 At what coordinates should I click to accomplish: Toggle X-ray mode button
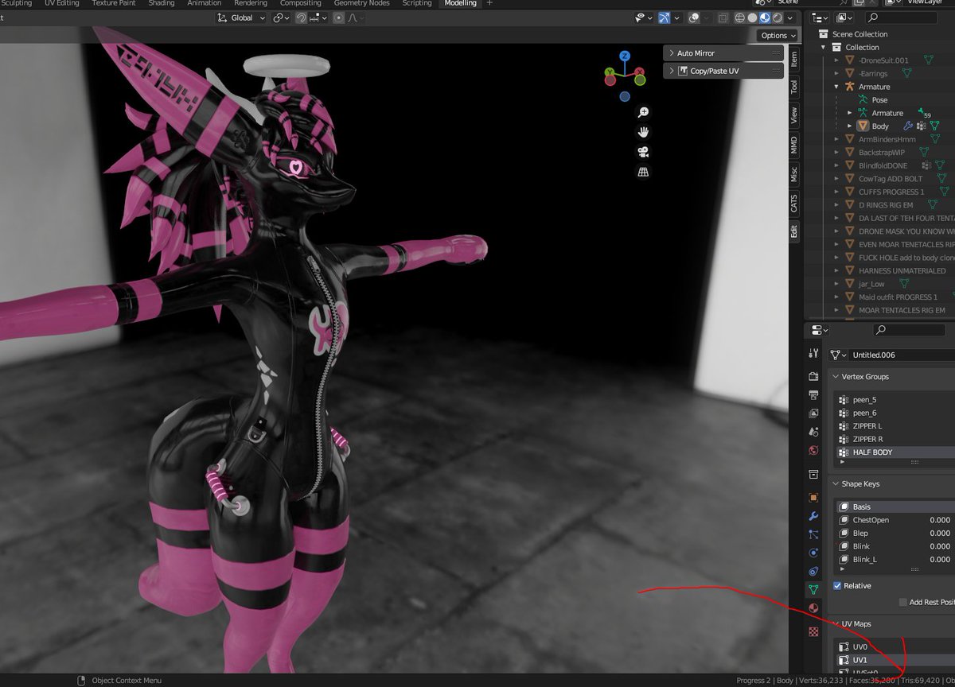pyautogui.click(x=722, y=17)
